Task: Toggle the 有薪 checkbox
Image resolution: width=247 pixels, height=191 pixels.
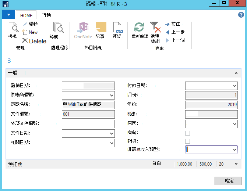Action: (x=187, y=133)
